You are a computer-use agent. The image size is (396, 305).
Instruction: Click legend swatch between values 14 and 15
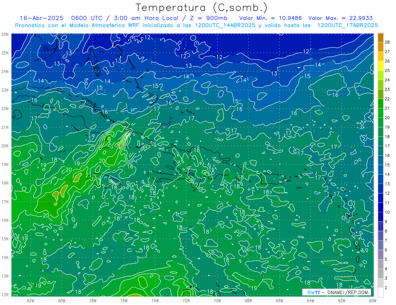coord(380,170)
